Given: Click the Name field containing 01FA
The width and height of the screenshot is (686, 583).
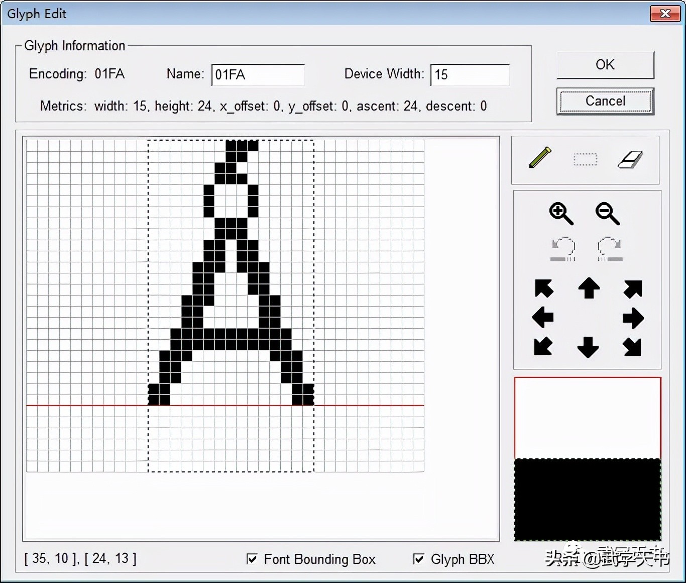Looking at the screenshot, I should [258, 75].
